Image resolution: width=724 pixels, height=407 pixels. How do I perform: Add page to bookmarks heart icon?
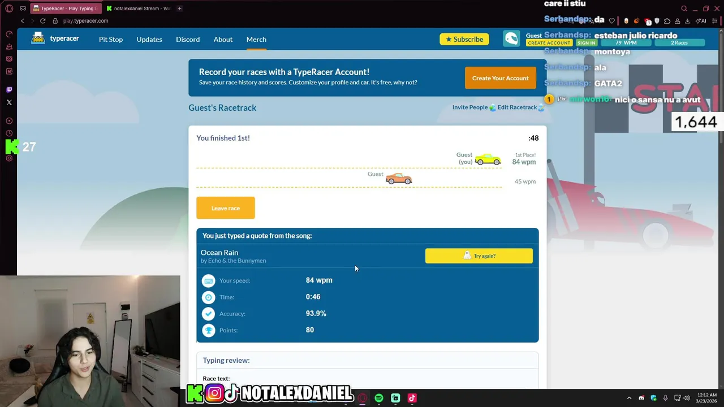[x=611, y=21]
